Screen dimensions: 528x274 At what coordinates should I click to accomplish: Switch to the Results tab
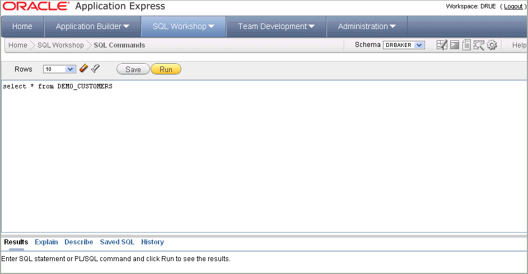click(x=16, y=242)
